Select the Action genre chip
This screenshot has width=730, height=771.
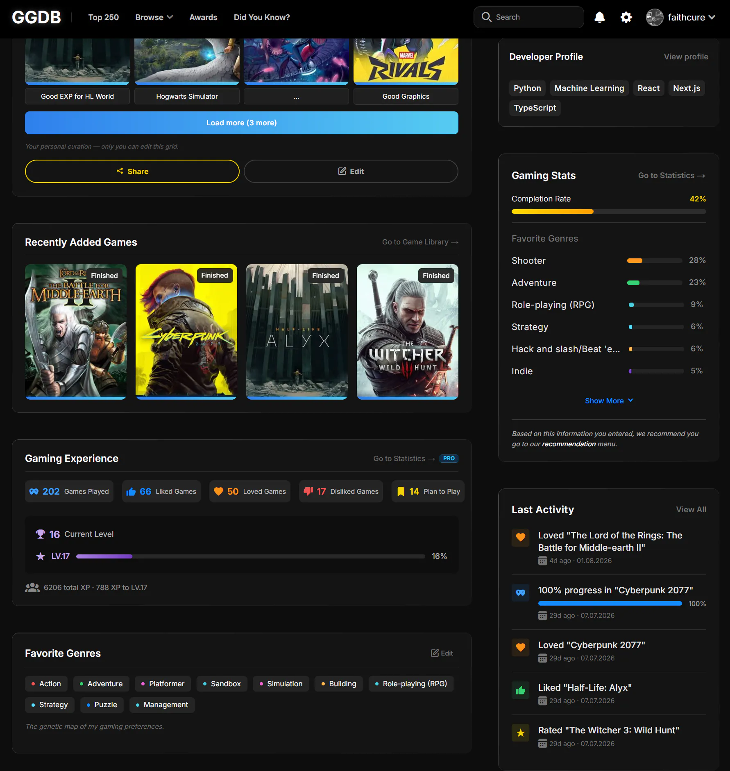coord(46,684)
